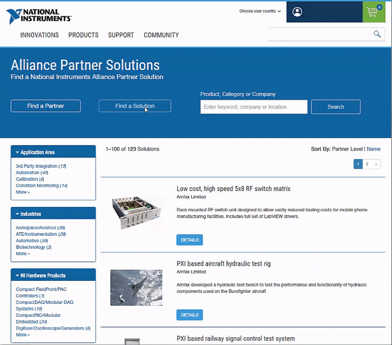Image resolution: width=392 pixels, height=345 pixels.
Task: Open the COMMUNITY menu item
Action: point(161,35)
